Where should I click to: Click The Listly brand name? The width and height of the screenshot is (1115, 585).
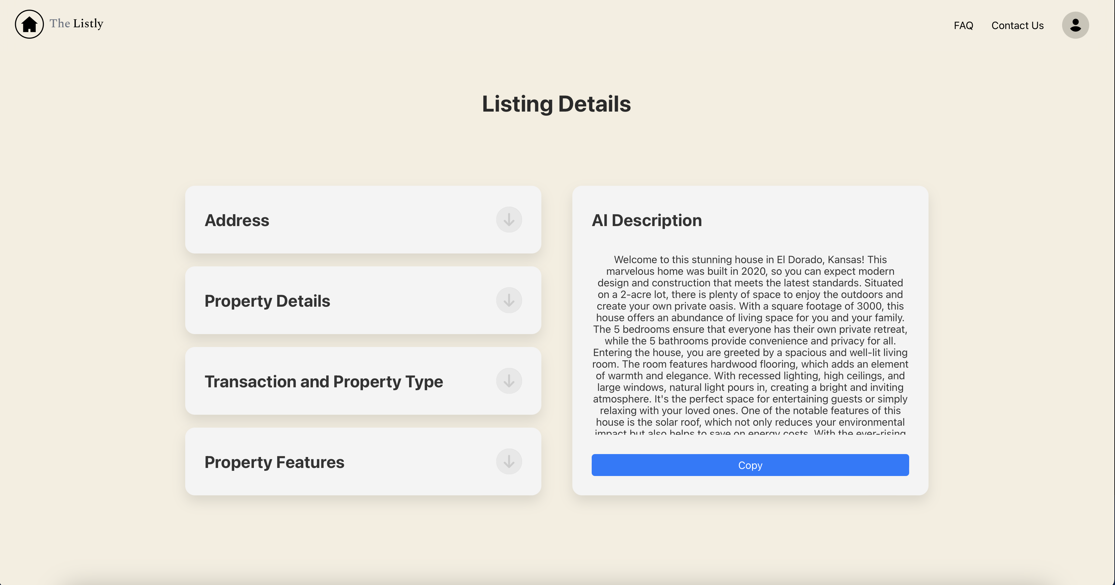pos(76,23)
